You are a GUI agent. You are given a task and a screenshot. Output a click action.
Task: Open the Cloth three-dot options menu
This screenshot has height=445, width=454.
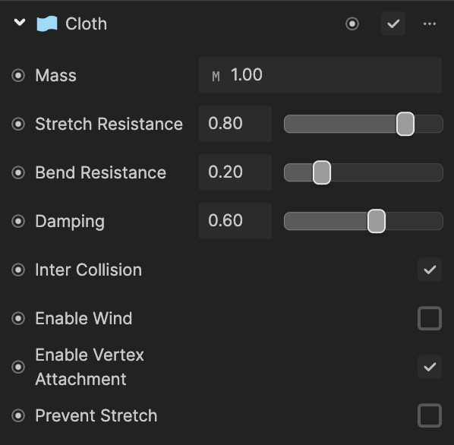430,24
